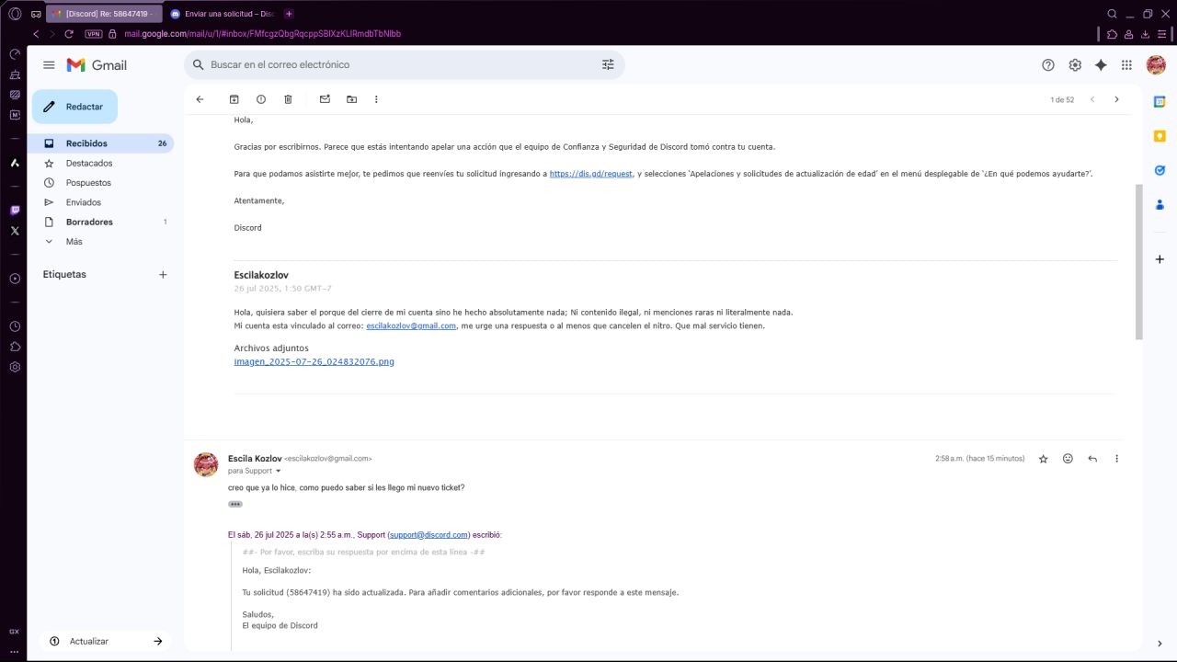This screenshot has height=662, width=1177.
Task: Open history clock in Opera sidebar
Action: 15,326
